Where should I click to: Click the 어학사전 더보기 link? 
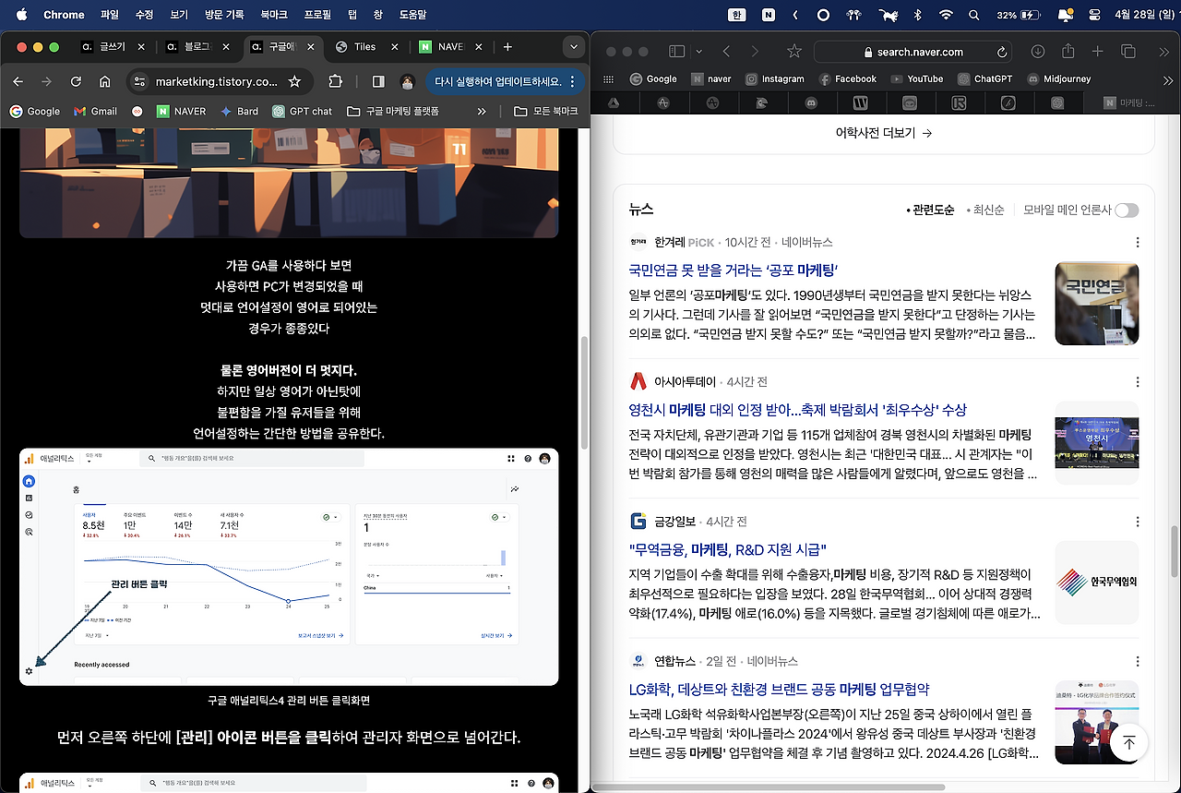(x=877, y=132)
